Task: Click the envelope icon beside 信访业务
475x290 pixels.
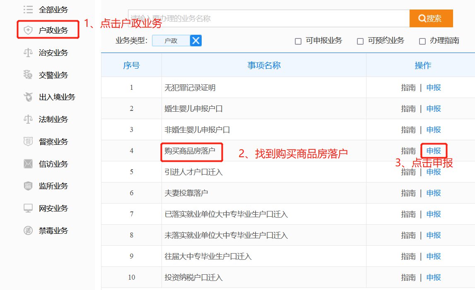Action: coord(28,164)
